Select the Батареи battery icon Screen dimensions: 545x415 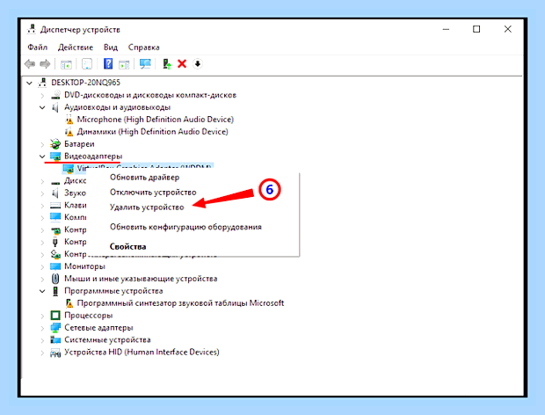click(55, 144)
